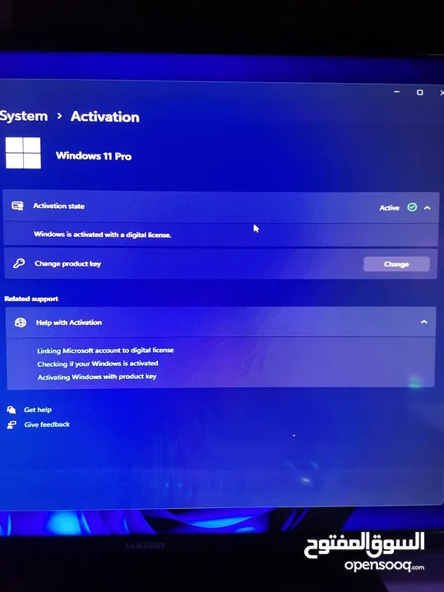Image resolution: width=444 pixels, height=592 pixels.
Task: Open Checking if your Windows is activated
Action: tap(97, 363)
